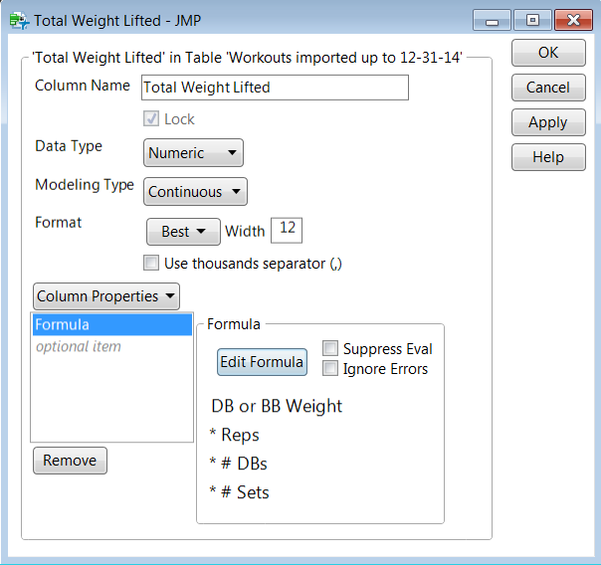The height and width of the screenshot is (565, 601).
Task: Click the Edit Formula button
Action: click(262, 362)
